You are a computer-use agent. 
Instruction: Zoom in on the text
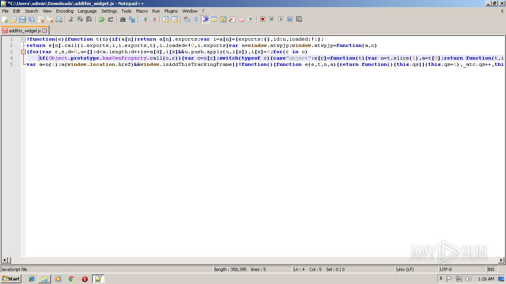144,19
